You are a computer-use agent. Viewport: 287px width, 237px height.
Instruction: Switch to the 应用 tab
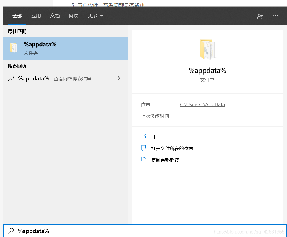point(36,16)
